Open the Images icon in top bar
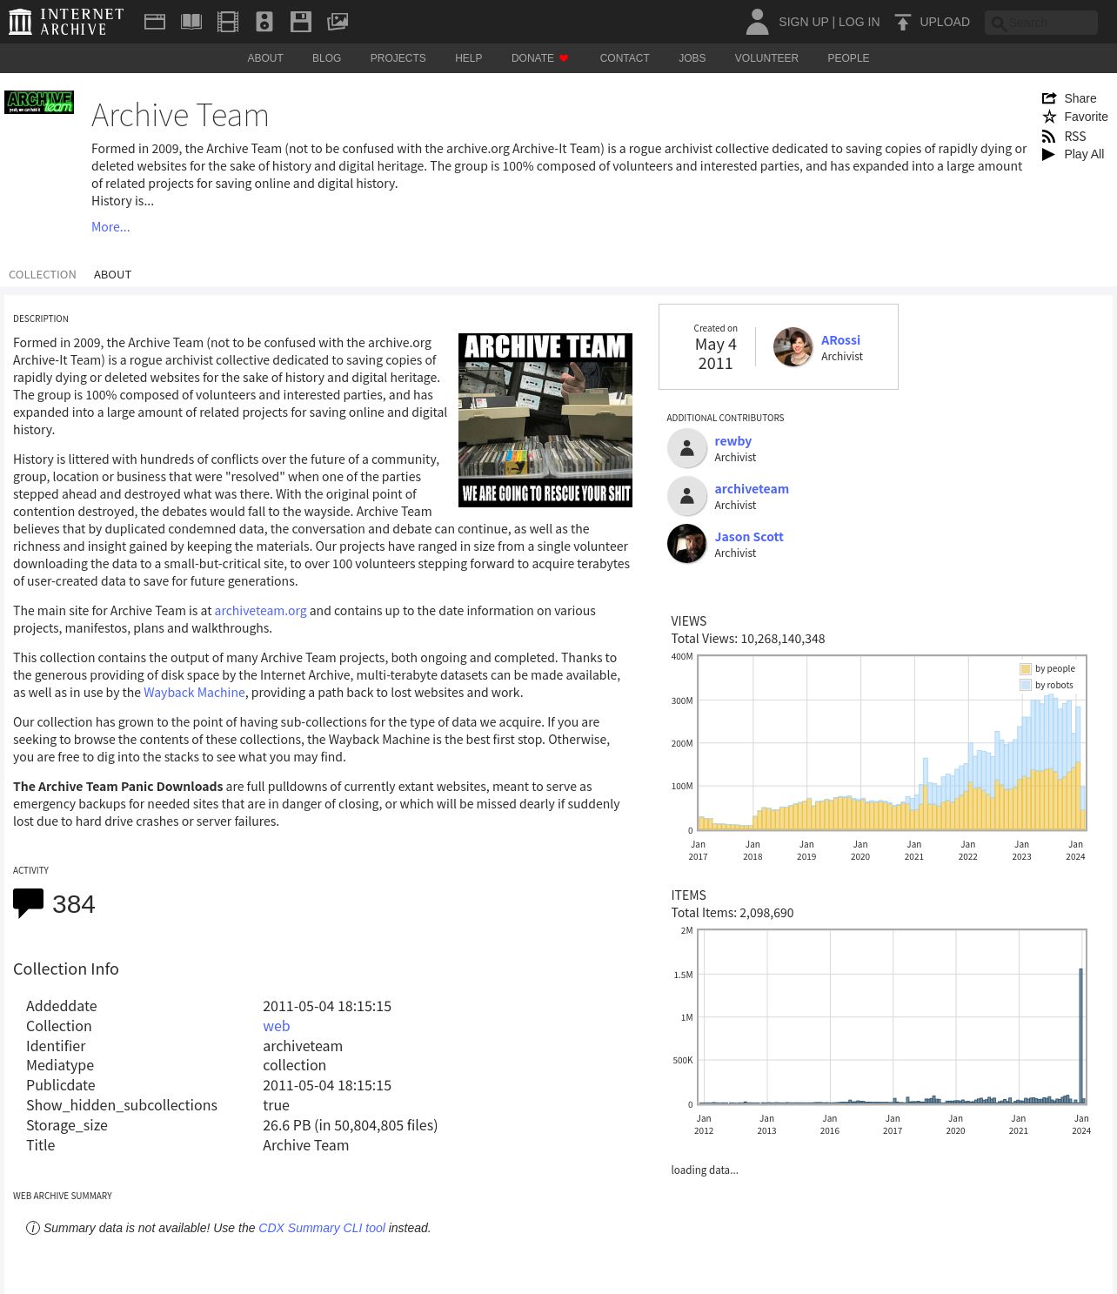 coord(338,22)
